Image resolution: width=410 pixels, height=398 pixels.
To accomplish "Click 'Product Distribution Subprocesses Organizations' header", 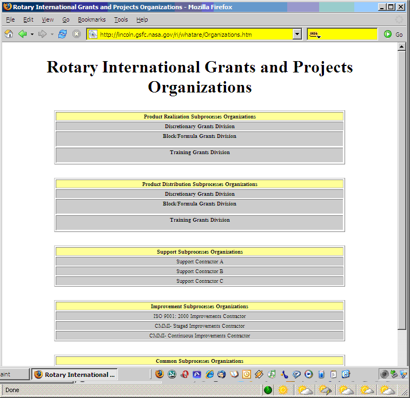I will click(x=200, y=184).
